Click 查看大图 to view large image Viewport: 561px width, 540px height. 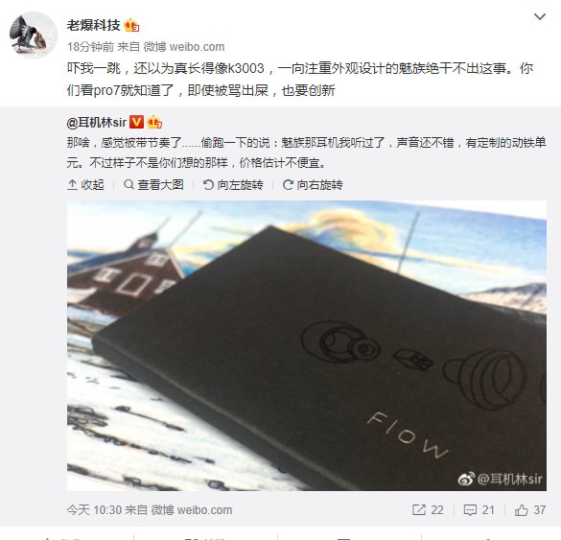pyautogui.click(x=153, y=185)
